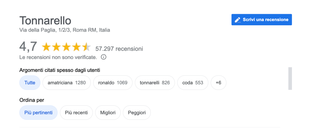Click the half-filled fifth rating star
The height and width of the screenshot is (130, 310).
86,47
